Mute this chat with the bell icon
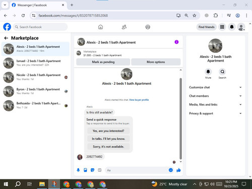 [x=208, y=72]
